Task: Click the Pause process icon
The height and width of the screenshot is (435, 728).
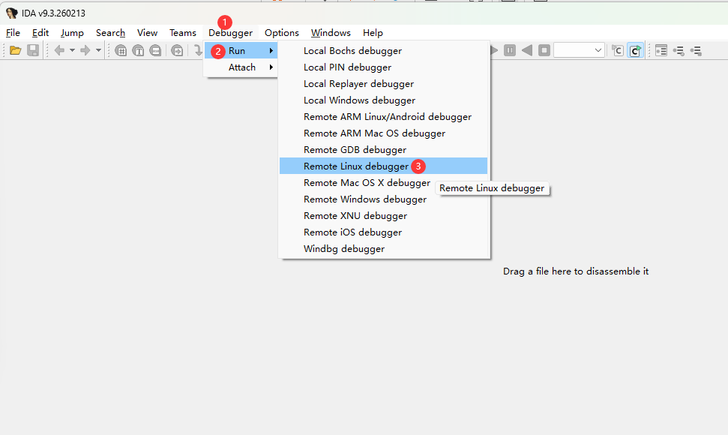Action: pos(510,50)
